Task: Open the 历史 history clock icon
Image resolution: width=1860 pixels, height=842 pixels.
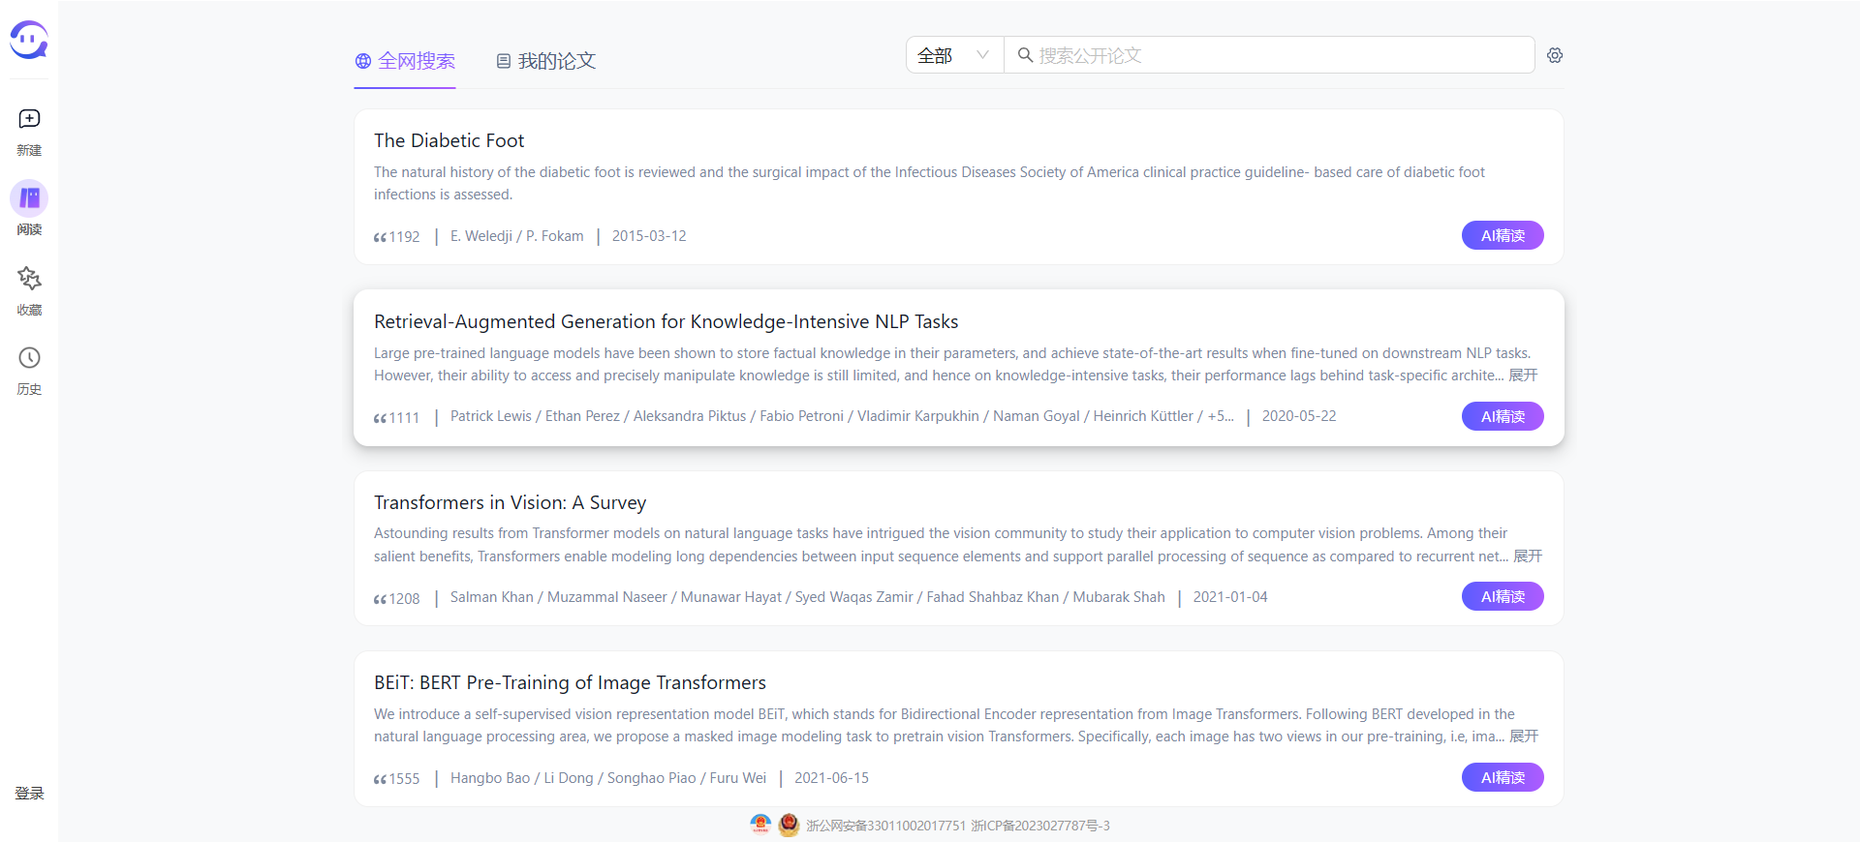Action: point(29,358)
